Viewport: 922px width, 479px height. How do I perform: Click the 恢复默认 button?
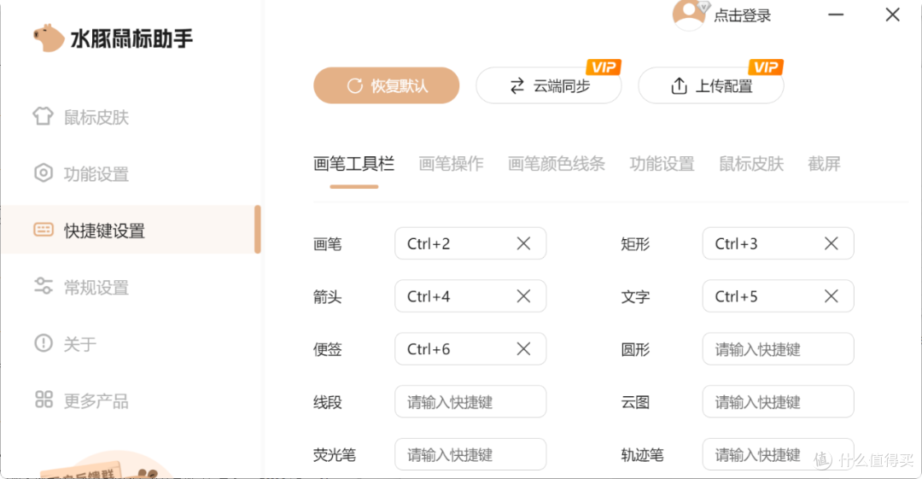coord(387,85)
